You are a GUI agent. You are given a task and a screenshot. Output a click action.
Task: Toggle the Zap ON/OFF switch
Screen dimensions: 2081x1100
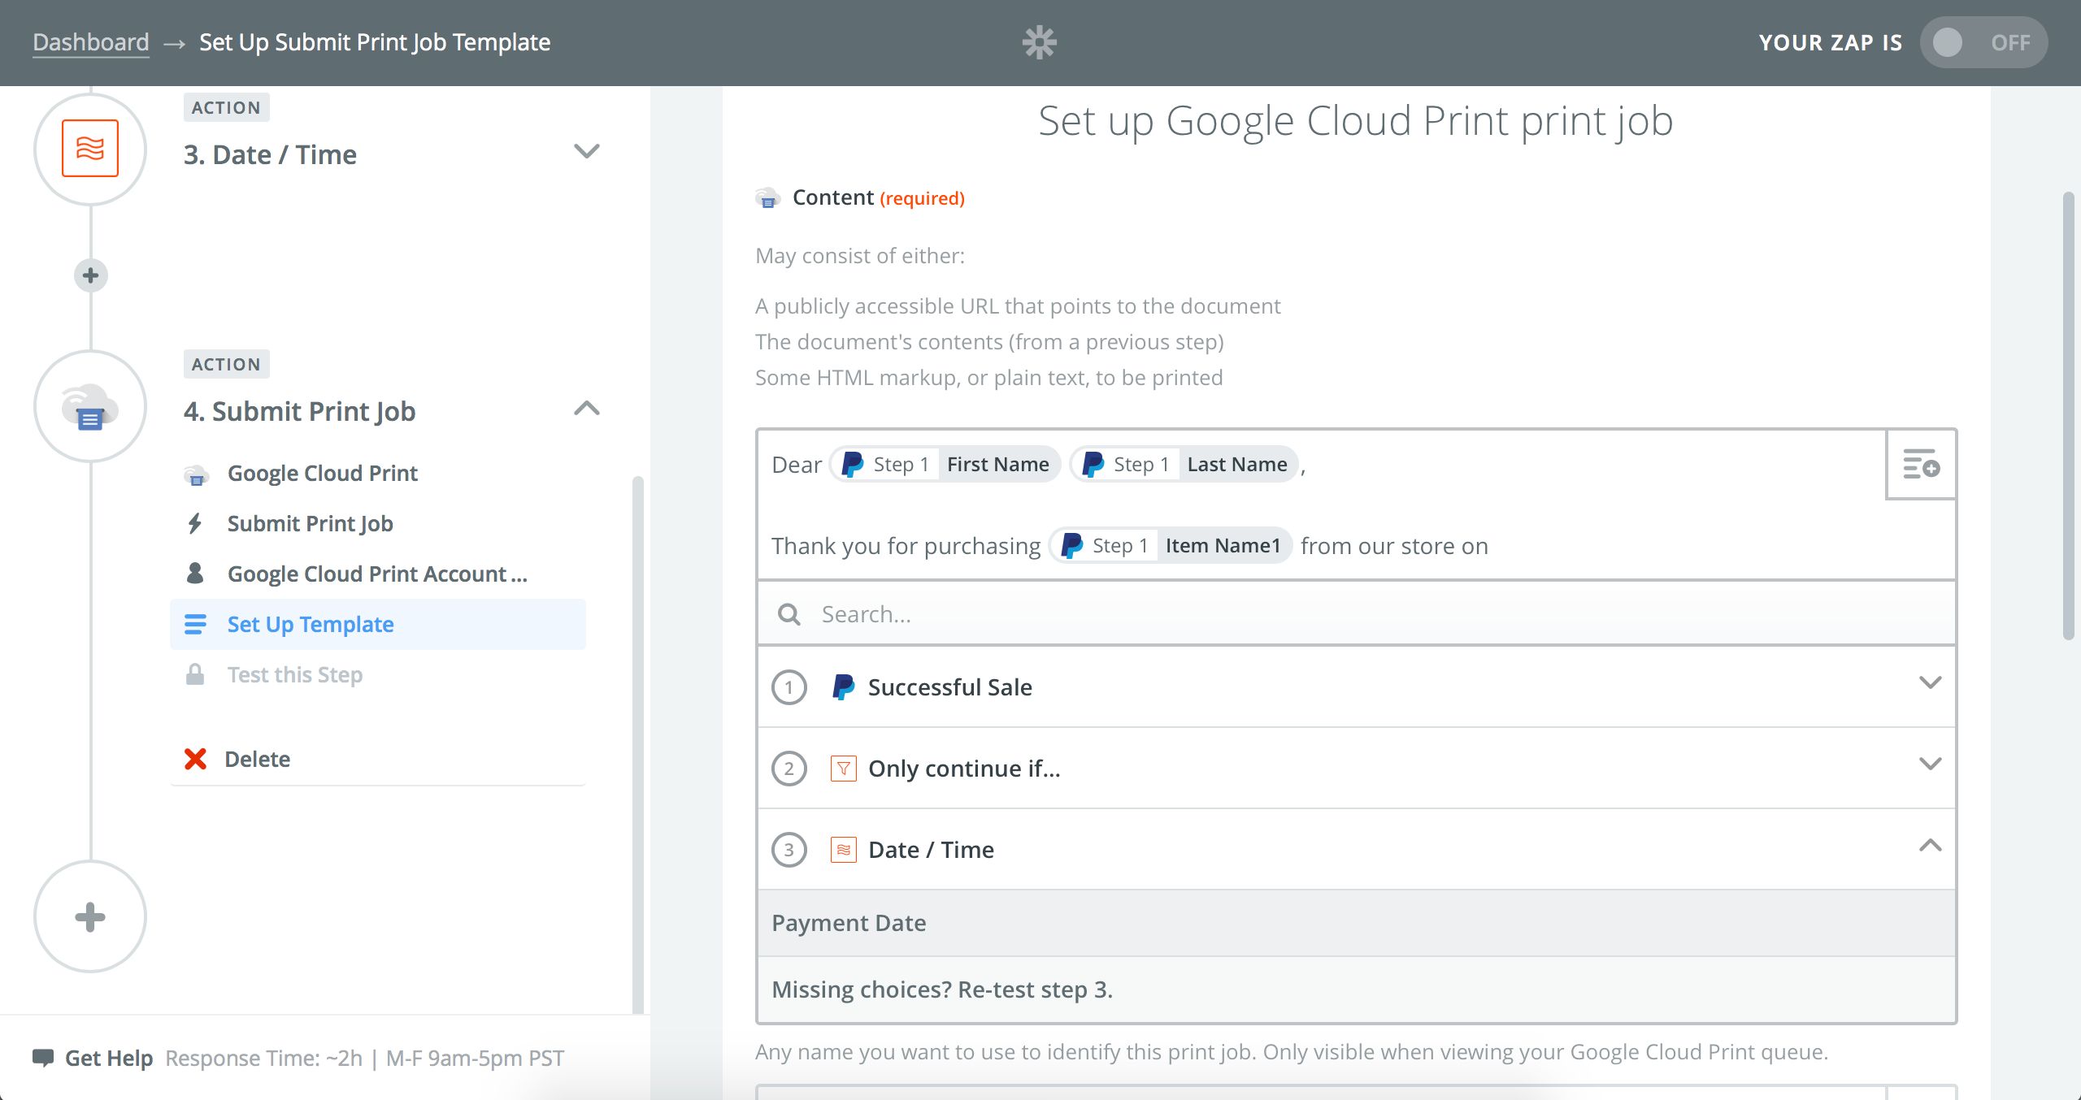tap(1983, 42)
